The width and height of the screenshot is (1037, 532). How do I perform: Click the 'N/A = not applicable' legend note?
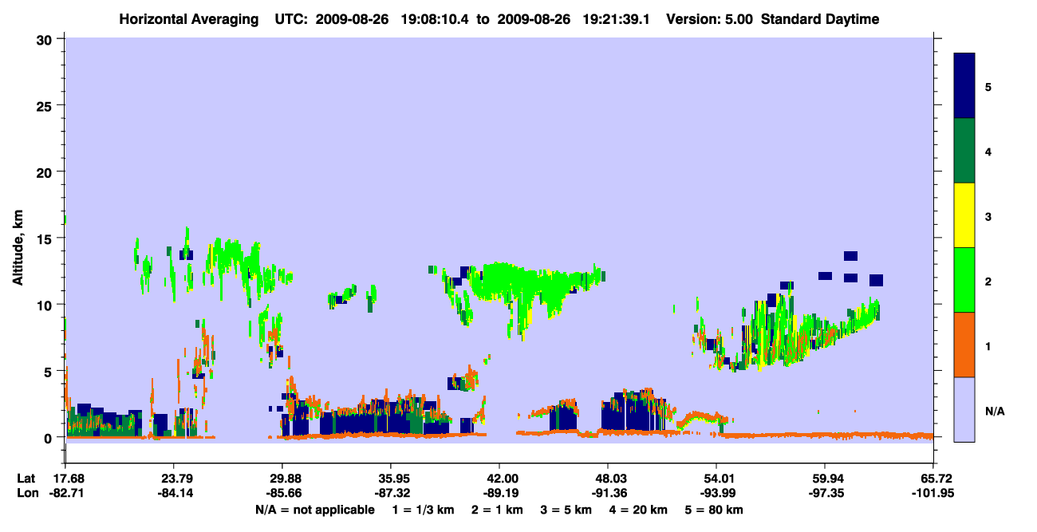[x=314, y=510]
